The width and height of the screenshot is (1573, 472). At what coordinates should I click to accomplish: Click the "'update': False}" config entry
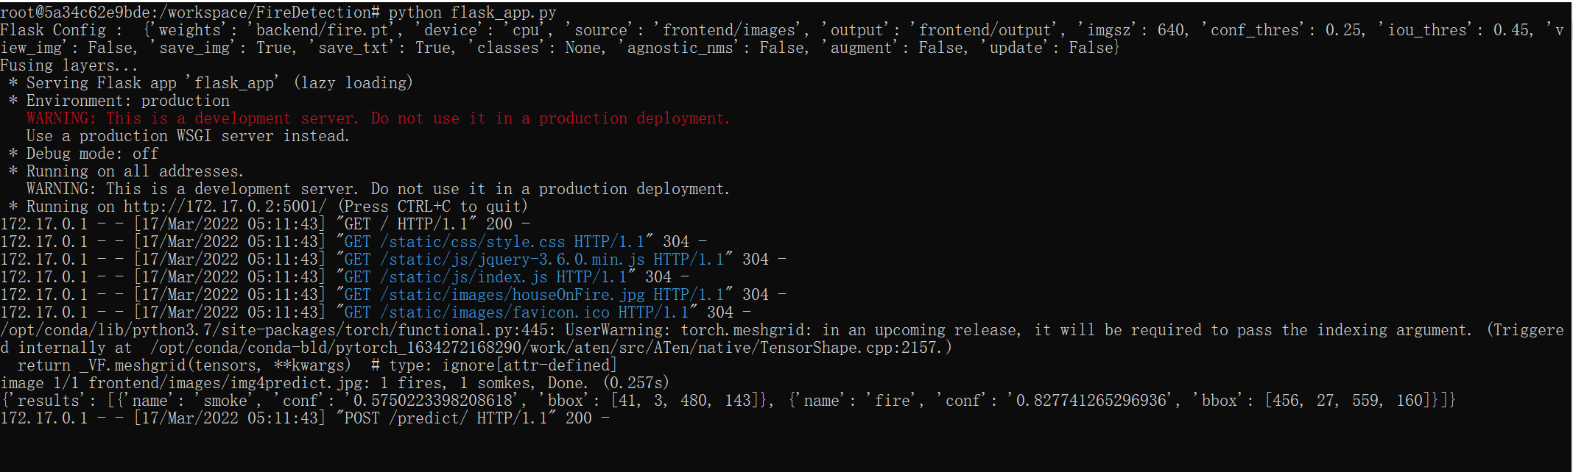(1049, 48)
